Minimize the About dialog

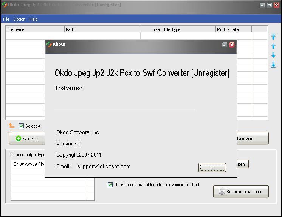click(x=225, y=45)
